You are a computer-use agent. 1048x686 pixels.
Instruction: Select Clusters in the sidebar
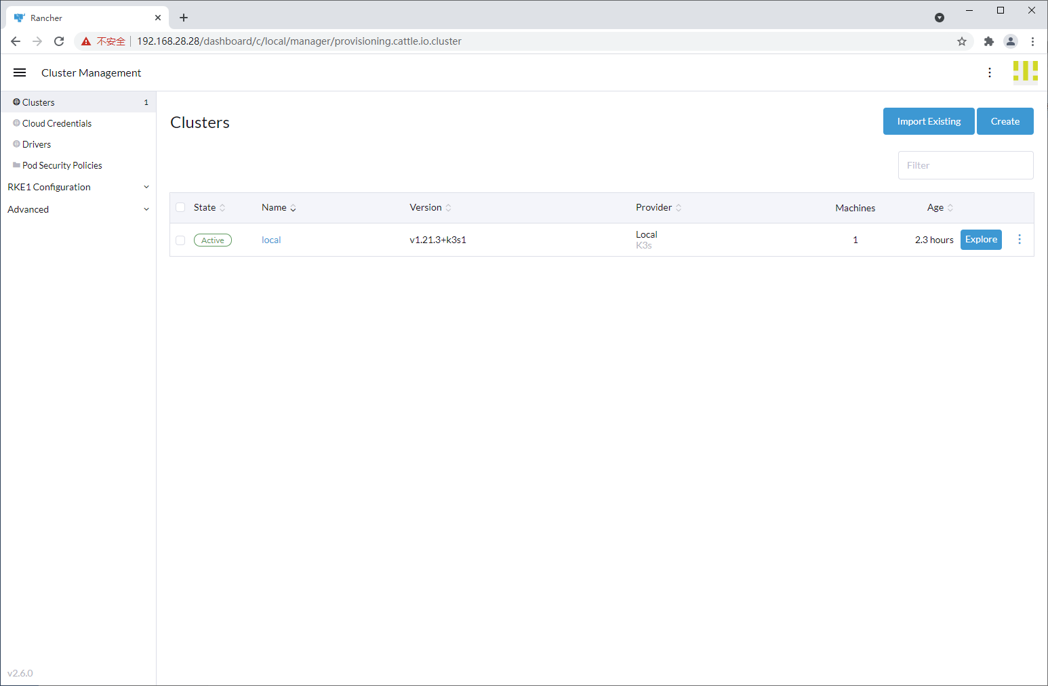[x=78, y=102]
